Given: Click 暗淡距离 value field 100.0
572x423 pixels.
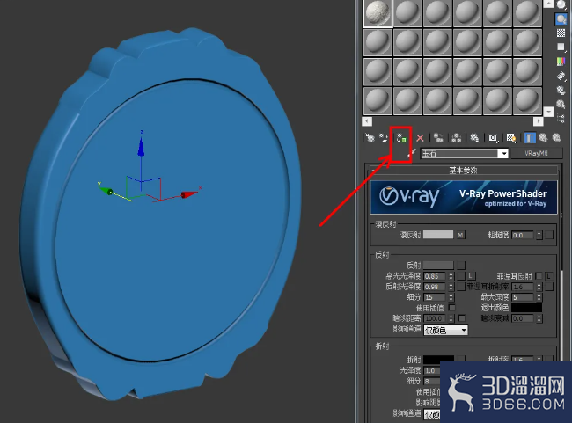Looking at the screenshot, I should click(x=435, y=318).
